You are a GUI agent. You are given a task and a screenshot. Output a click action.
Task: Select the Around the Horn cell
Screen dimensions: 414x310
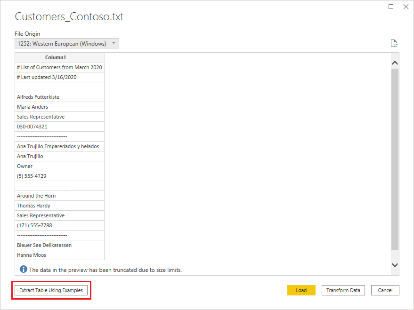coord(60,196)
